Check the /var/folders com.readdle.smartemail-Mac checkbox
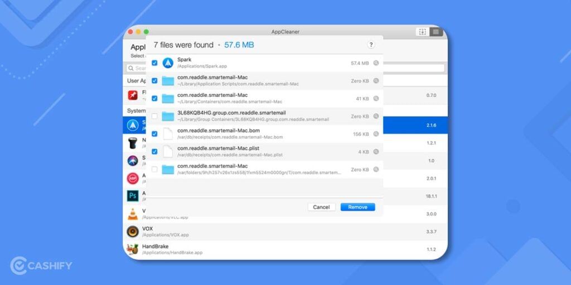 (154, 169)
